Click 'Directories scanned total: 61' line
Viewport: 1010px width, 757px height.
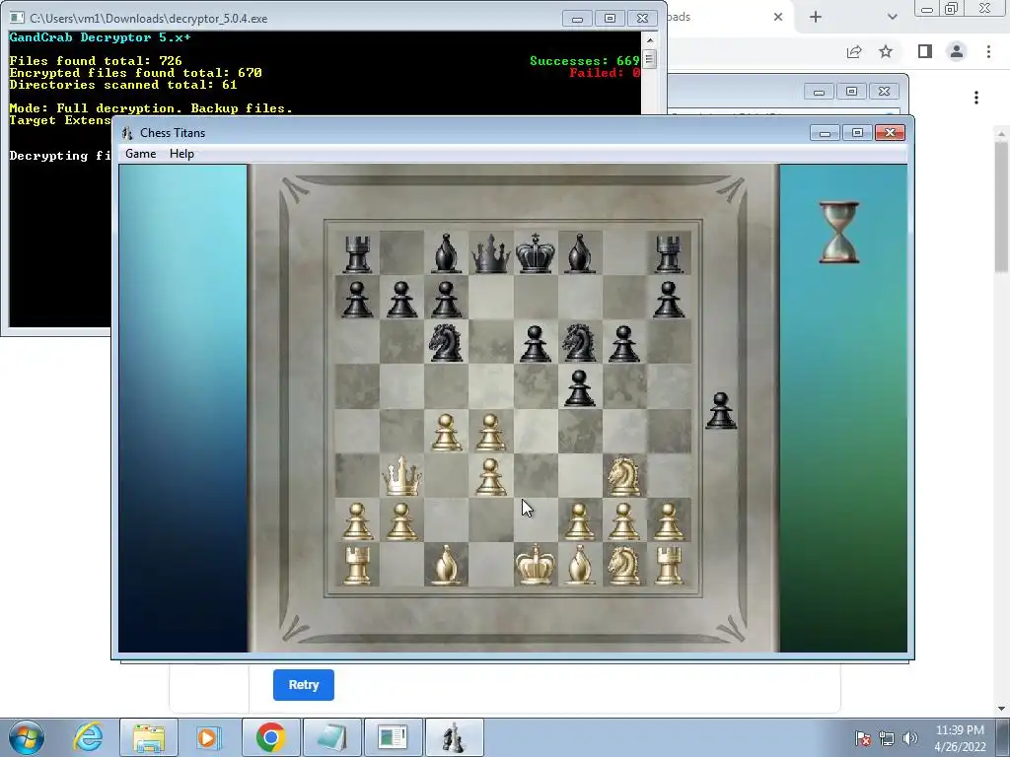[123, 85]
